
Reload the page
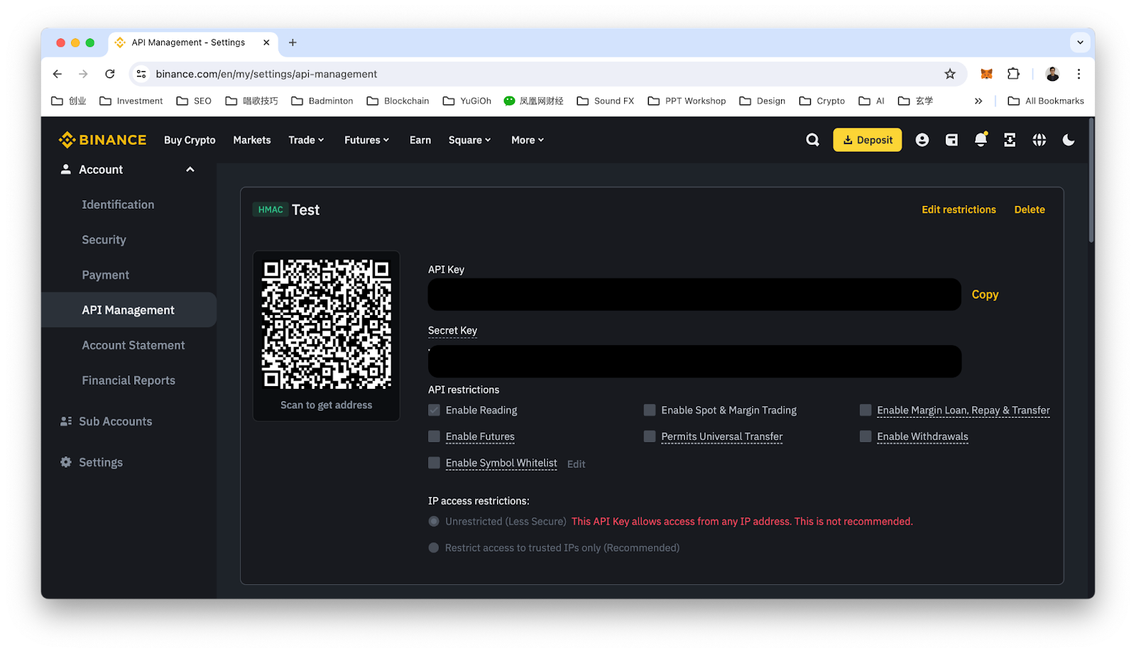point(110,74)
